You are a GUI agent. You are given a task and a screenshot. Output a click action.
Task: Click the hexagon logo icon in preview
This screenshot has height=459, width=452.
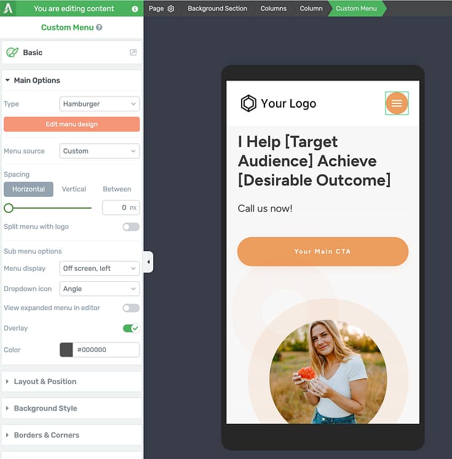[x=248, y=103]
